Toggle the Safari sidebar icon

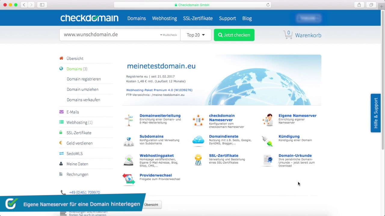(x=42, y=5)
